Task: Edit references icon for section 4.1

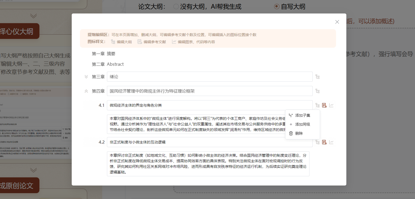Action: click(x=324, y=105)
